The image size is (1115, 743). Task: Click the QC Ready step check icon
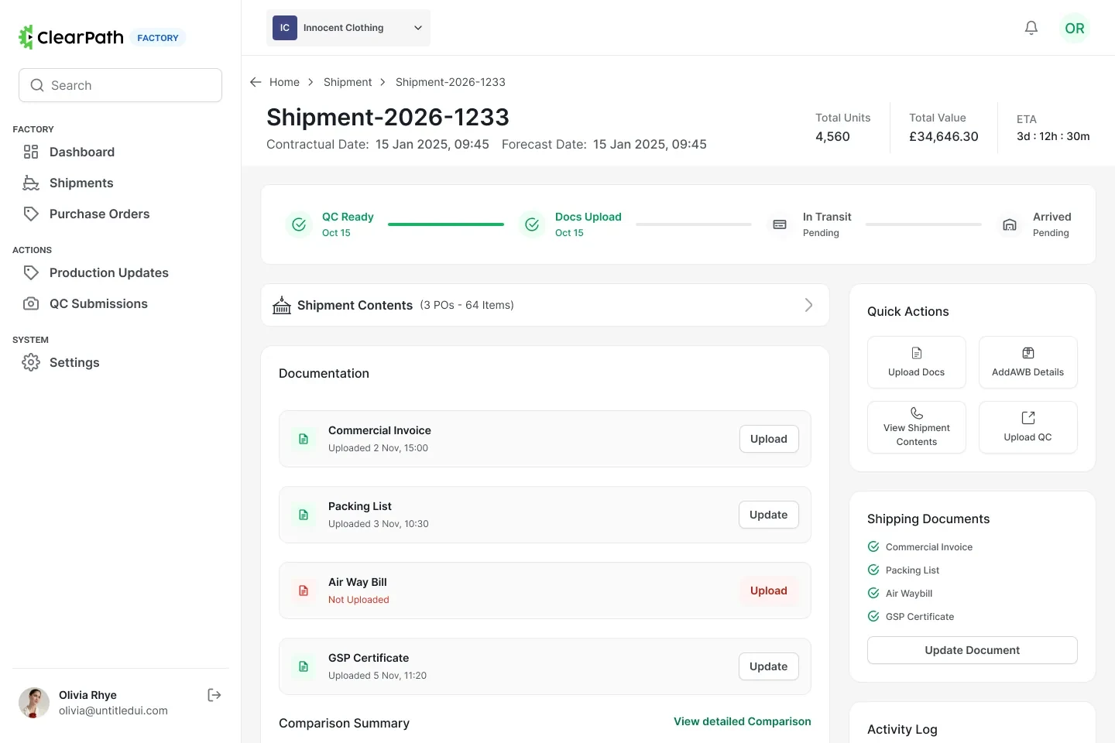coord(299,224)
